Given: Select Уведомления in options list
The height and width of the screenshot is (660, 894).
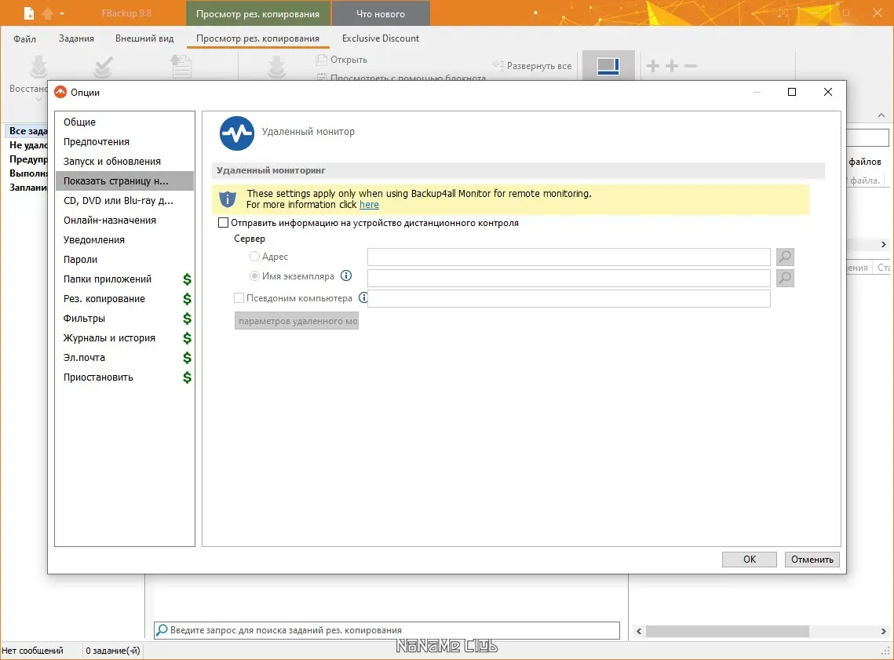Looking at the screenshot, I should click(x=125, y=240).
